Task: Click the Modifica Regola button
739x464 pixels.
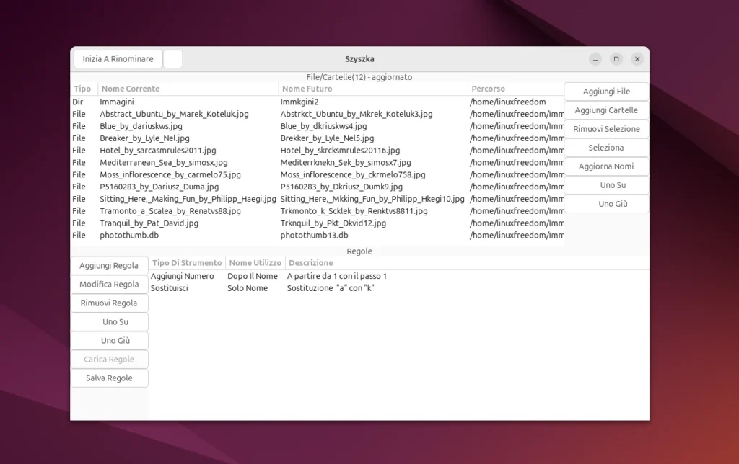Action: (x=109, y=285)
